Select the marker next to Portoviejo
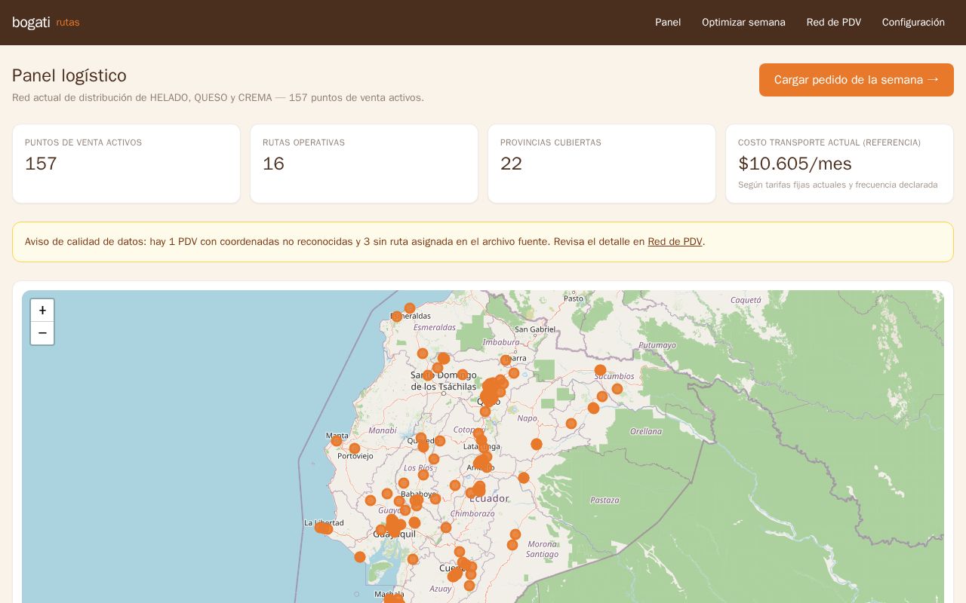Screen dimensions: 966x603 (x=355, y=448)
